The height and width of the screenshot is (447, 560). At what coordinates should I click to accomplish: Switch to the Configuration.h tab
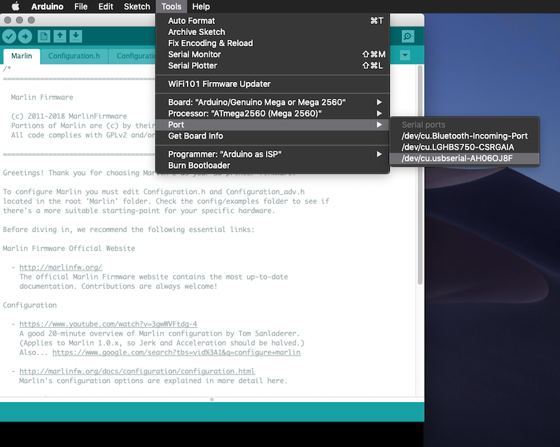pyautogui.click(x=74, y=56)
